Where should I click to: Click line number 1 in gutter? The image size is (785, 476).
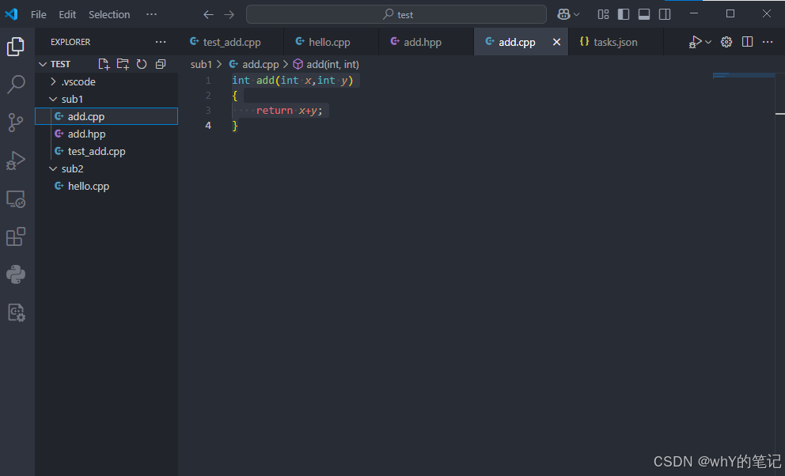coord(208,81)
